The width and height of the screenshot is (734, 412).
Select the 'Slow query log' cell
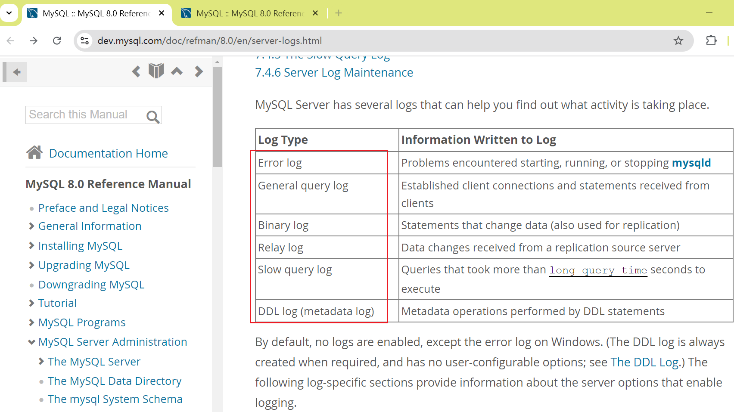327,279
